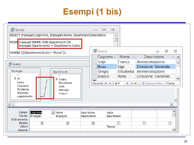
Task: Click the 'Roma' criteria cell
Action: (x=119, y=127)
